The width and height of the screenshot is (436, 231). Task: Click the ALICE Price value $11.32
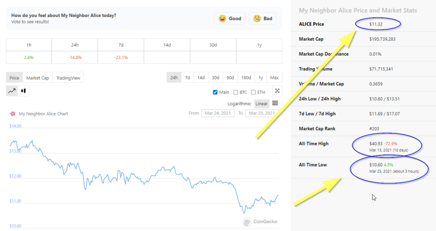[376, 24]
